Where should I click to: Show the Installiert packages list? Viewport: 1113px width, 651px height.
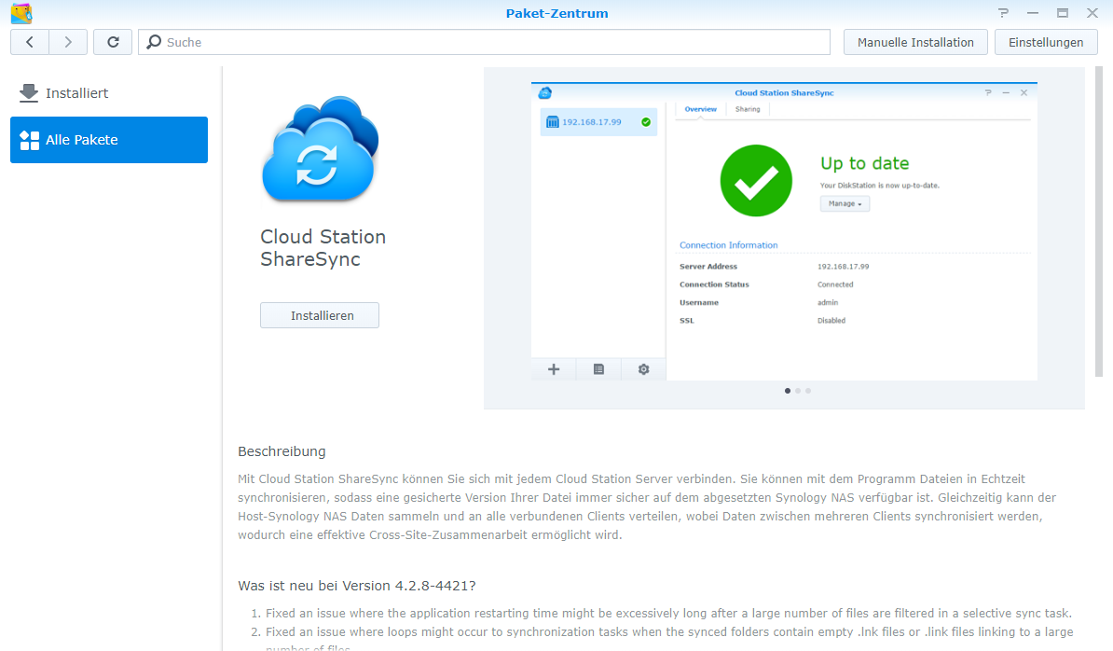(x=109, y=93)
